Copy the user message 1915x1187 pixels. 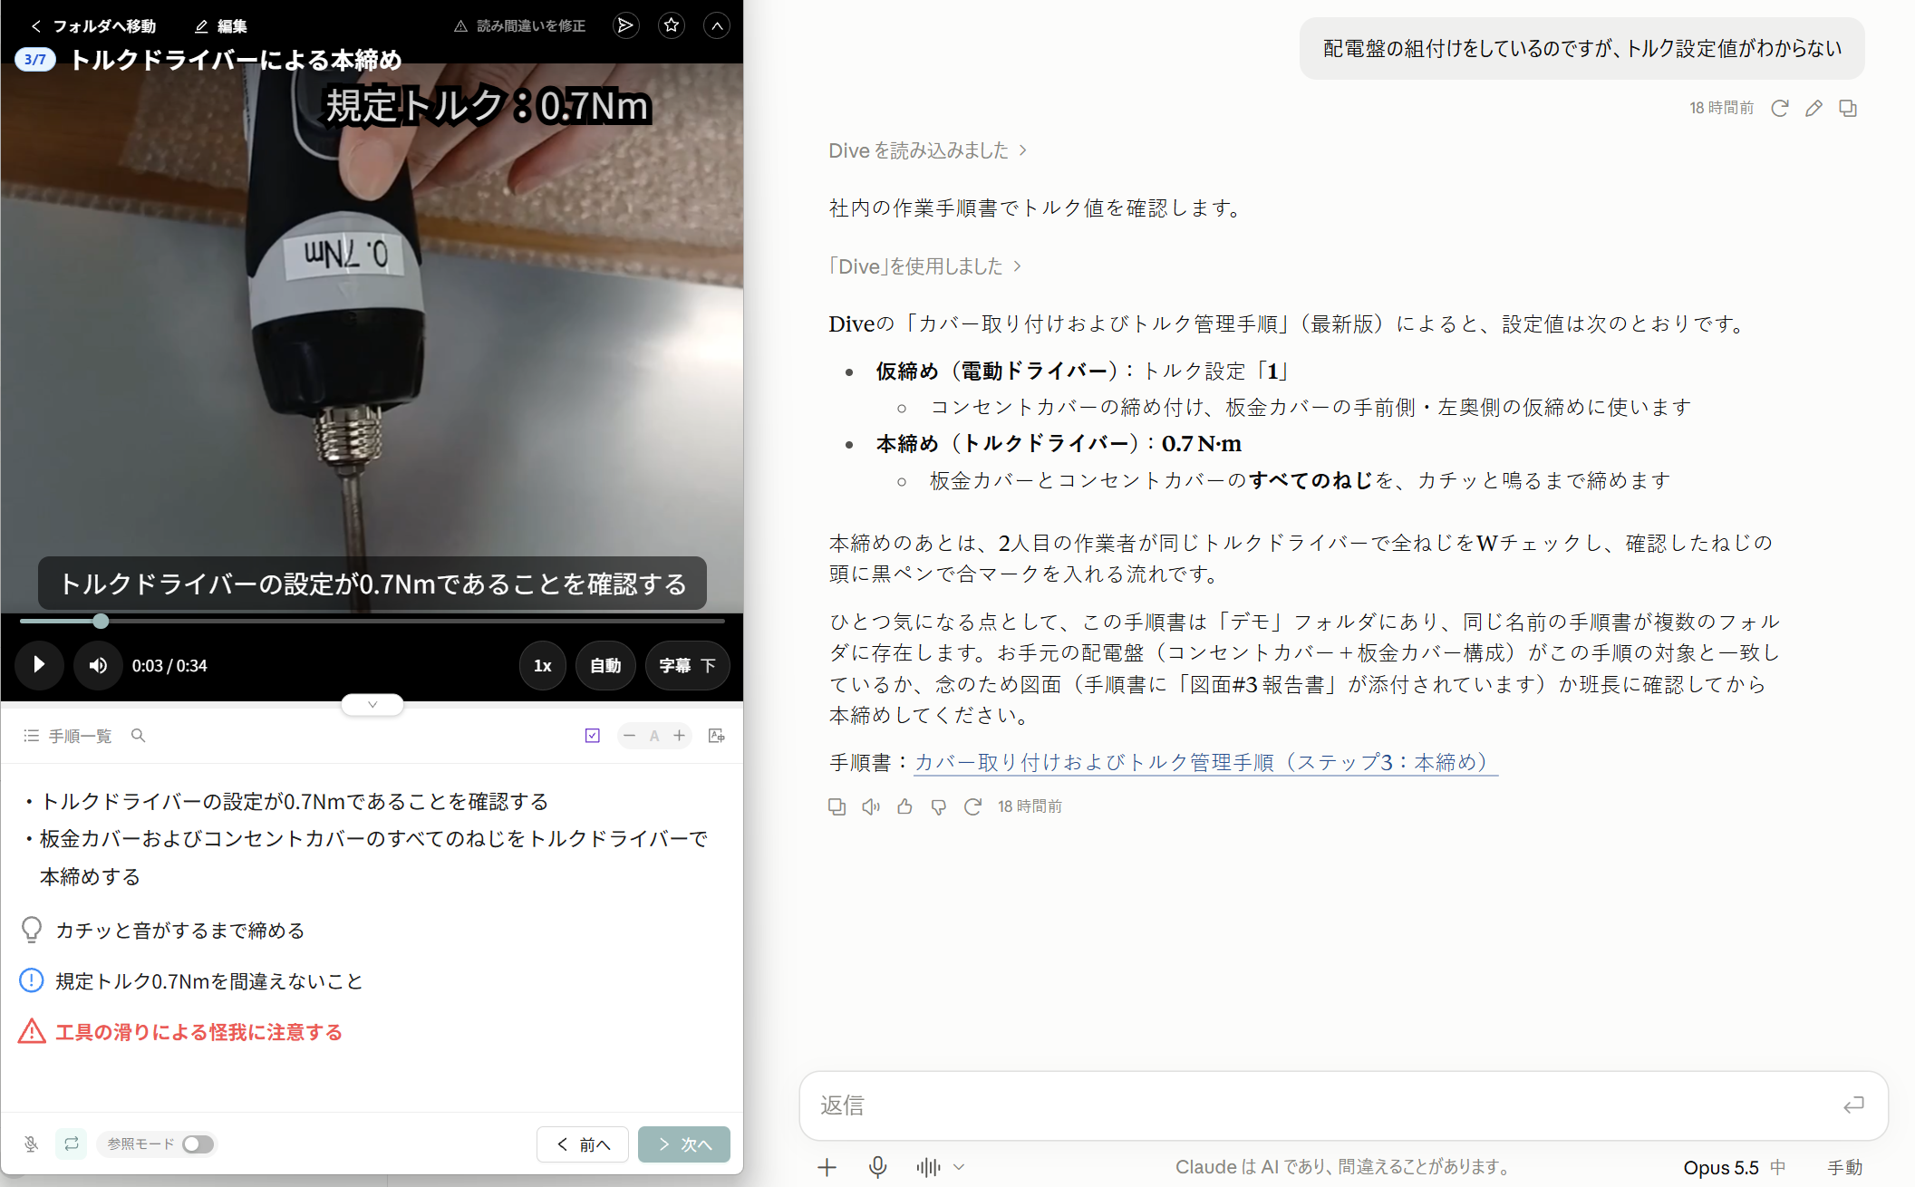1848,108
